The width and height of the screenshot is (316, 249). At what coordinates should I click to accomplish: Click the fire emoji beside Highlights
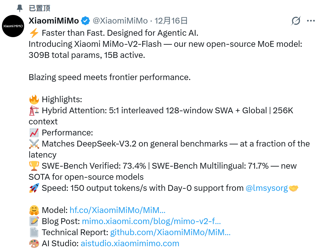tap(34, 99)
